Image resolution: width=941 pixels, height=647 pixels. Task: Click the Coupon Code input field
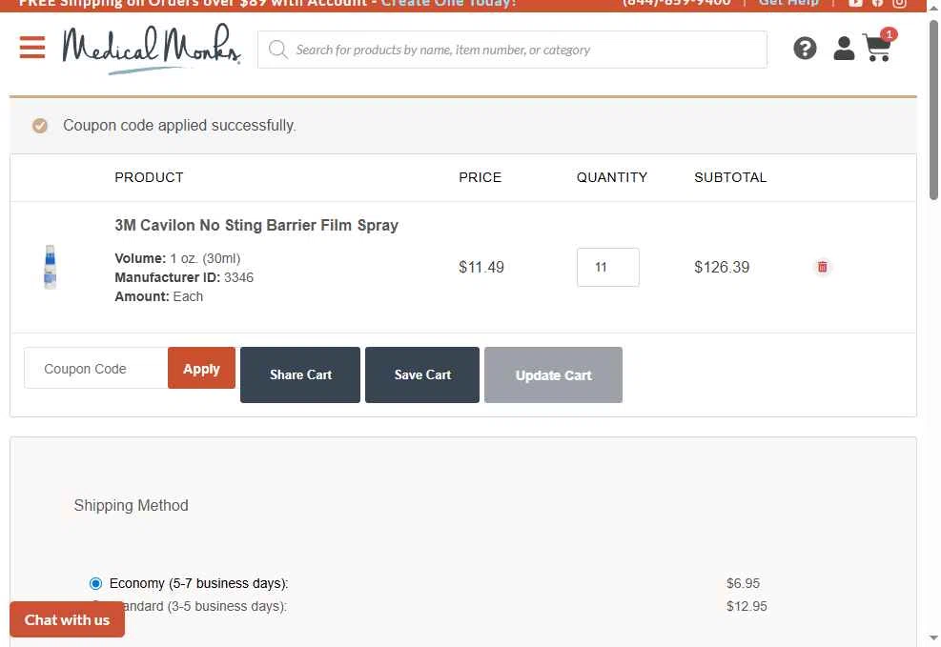(x=96, y=368)
